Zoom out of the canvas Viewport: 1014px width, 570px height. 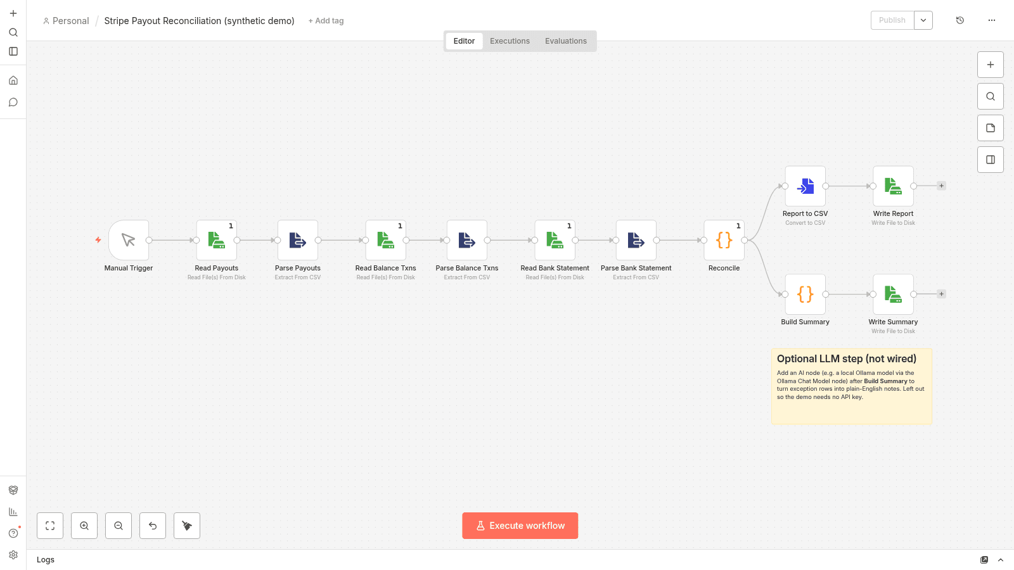[119, 526]
